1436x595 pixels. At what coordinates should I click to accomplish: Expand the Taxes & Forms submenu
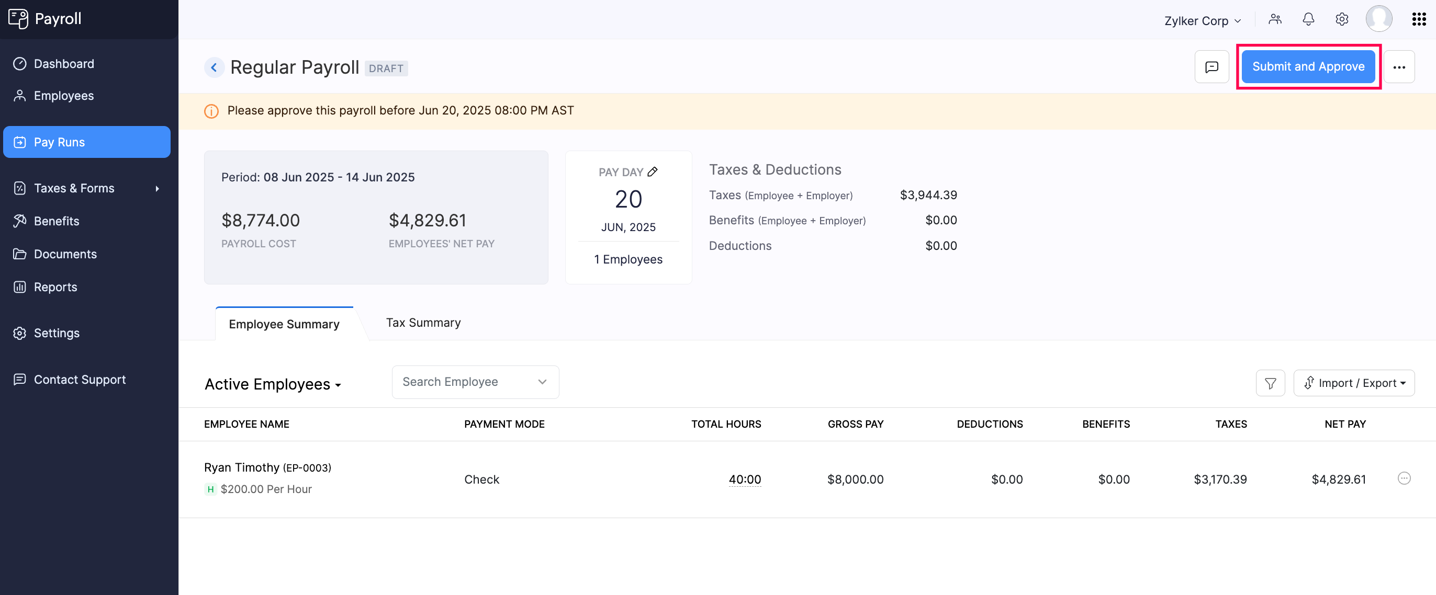coord(74,188)
